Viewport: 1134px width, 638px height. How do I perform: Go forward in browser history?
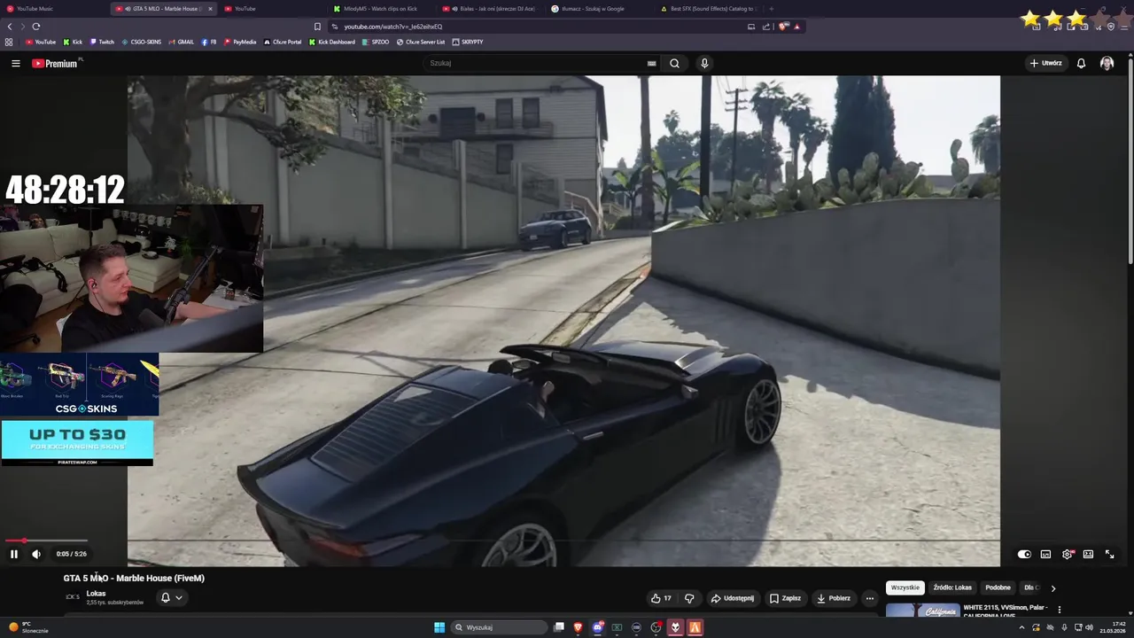pos(23,27)
